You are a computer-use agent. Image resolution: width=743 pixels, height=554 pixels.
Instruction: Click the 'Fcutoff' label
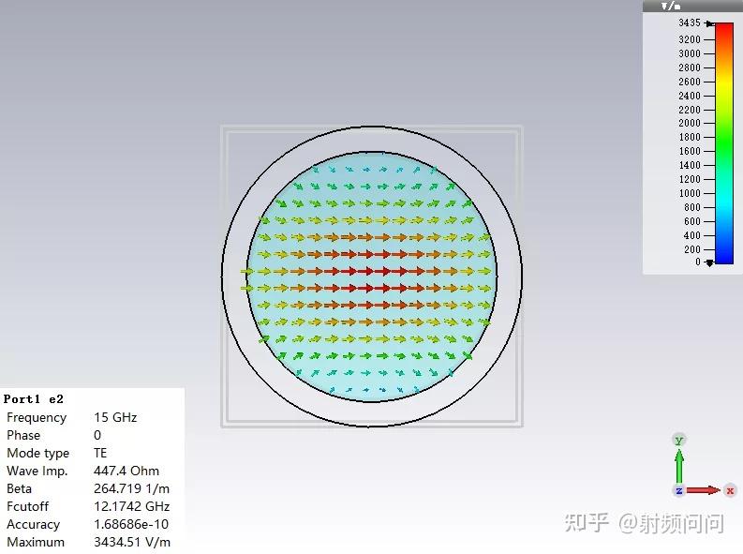tap(27, 506)
